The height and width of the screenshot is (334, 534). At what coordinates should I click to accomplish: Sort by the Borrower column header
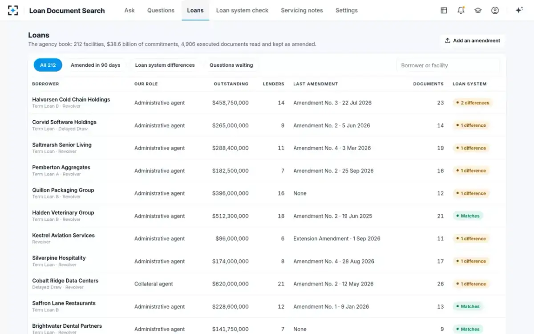click(x=45, y=84)
